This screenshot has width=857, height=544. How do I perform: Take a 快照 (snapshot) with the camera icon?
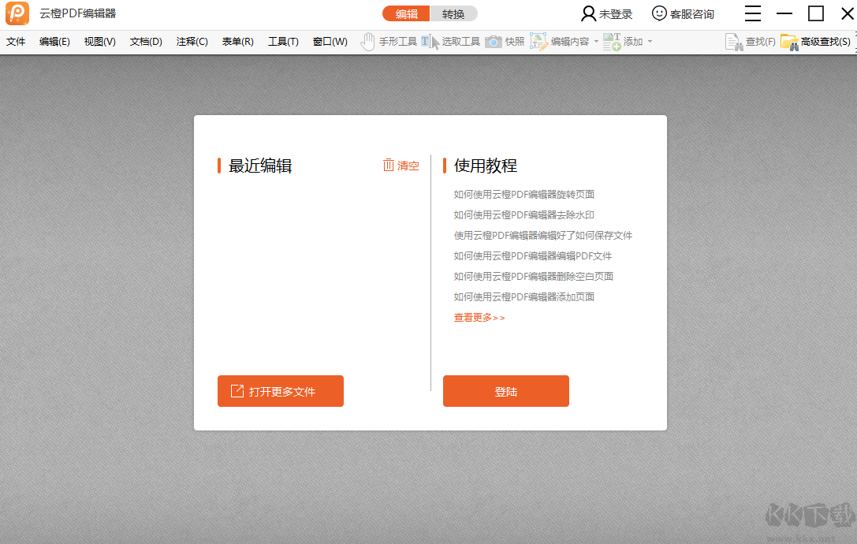[x=505, y=41]
